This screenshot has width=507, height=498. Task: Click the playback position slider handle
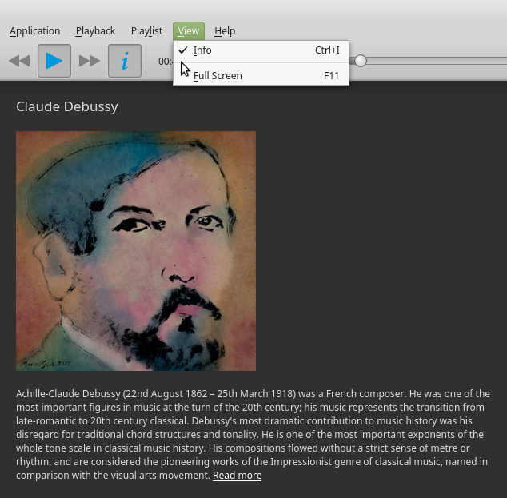click(360, 61)
